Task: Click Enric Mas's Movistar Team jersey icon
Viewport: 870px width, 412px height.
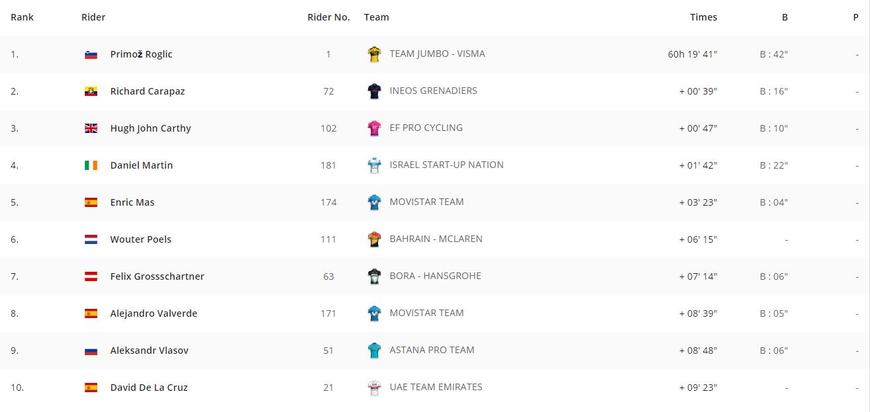Action: tap(375, 202)
